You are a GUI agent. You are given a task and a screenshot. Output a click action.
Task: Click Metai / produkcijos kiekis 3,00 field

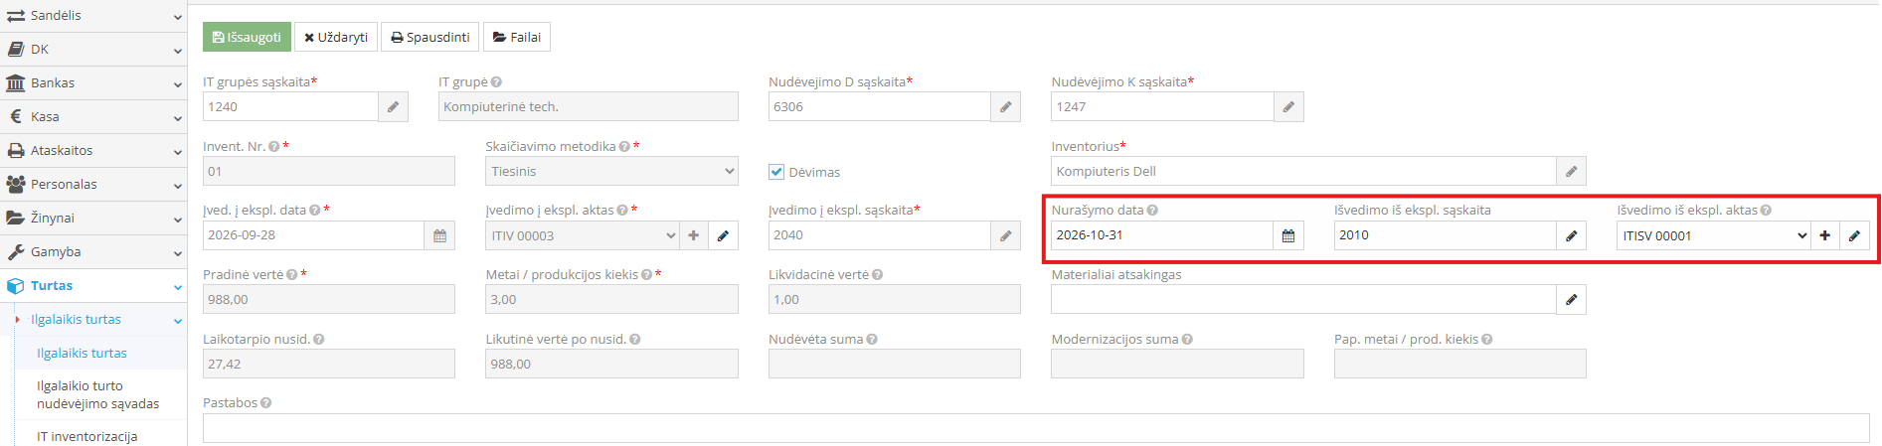[x=611, y=299]
